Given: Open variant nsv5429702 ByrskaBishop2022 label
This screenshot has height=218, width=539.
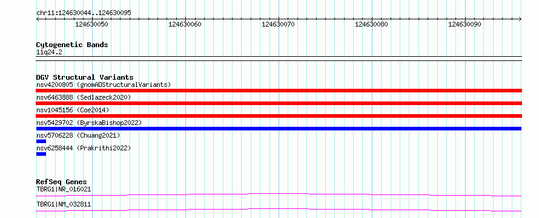Looking at the screenshot, I should pyautogui.click(x=88, y=123).
